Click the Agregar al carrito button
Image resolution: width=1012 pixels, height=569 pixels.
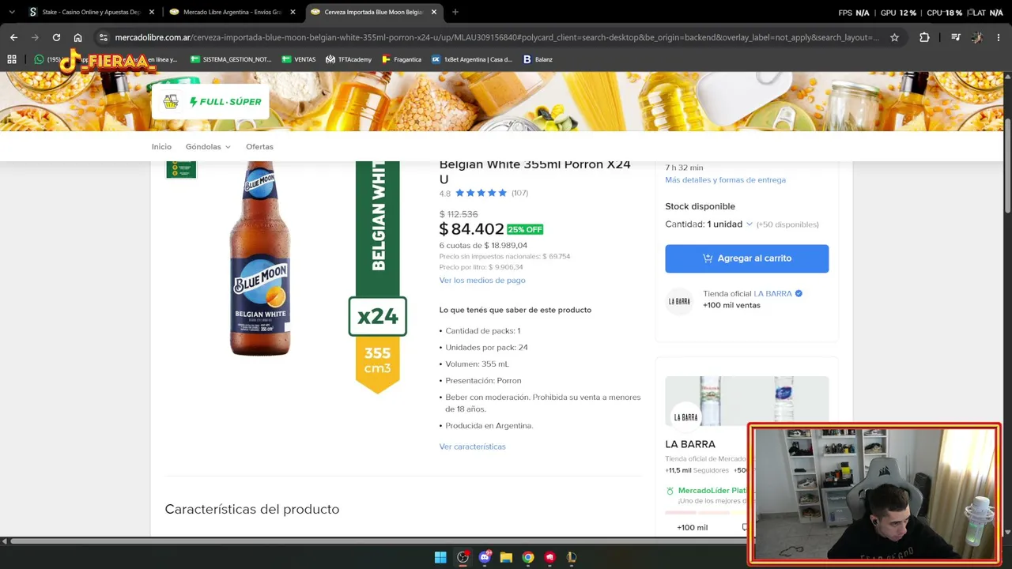[x=747, y=258]
